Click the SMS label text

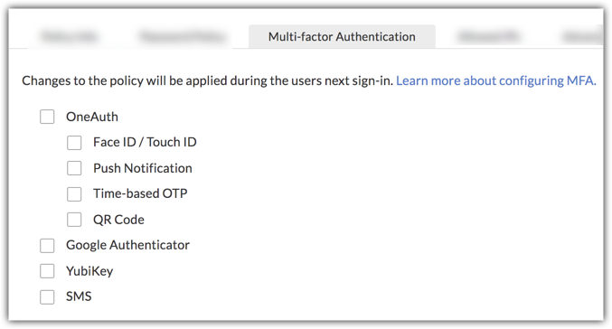pos(79,296)
